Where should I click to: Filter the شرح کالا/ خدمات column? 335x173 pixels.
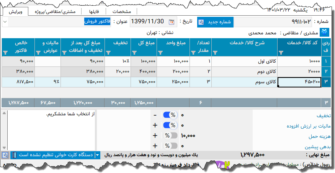coord(215,53)
